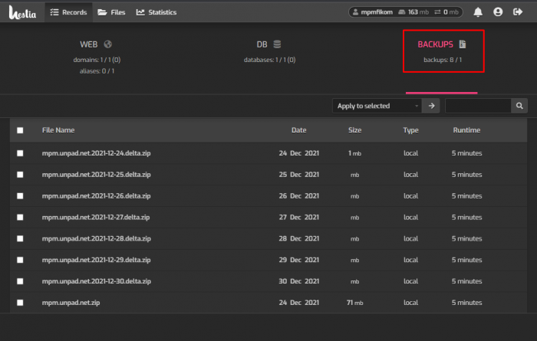Click the Hestia logo
Screen dimensions: 537x341
(22, 13)
